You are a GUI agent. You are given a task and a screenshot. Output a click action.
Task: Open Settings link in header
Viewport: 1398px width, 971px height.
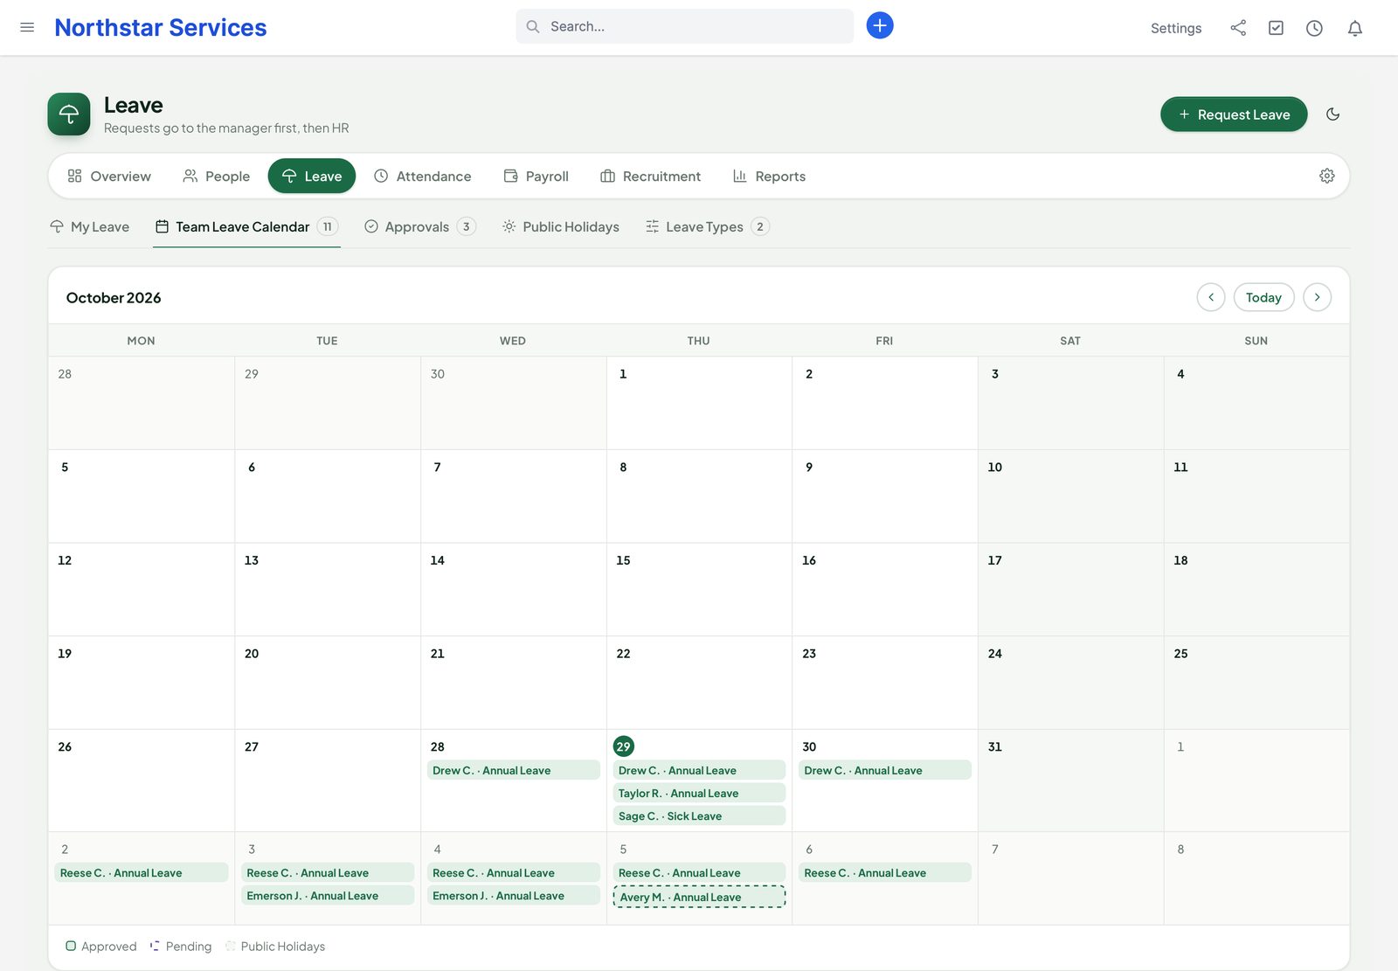[1176, 28]
